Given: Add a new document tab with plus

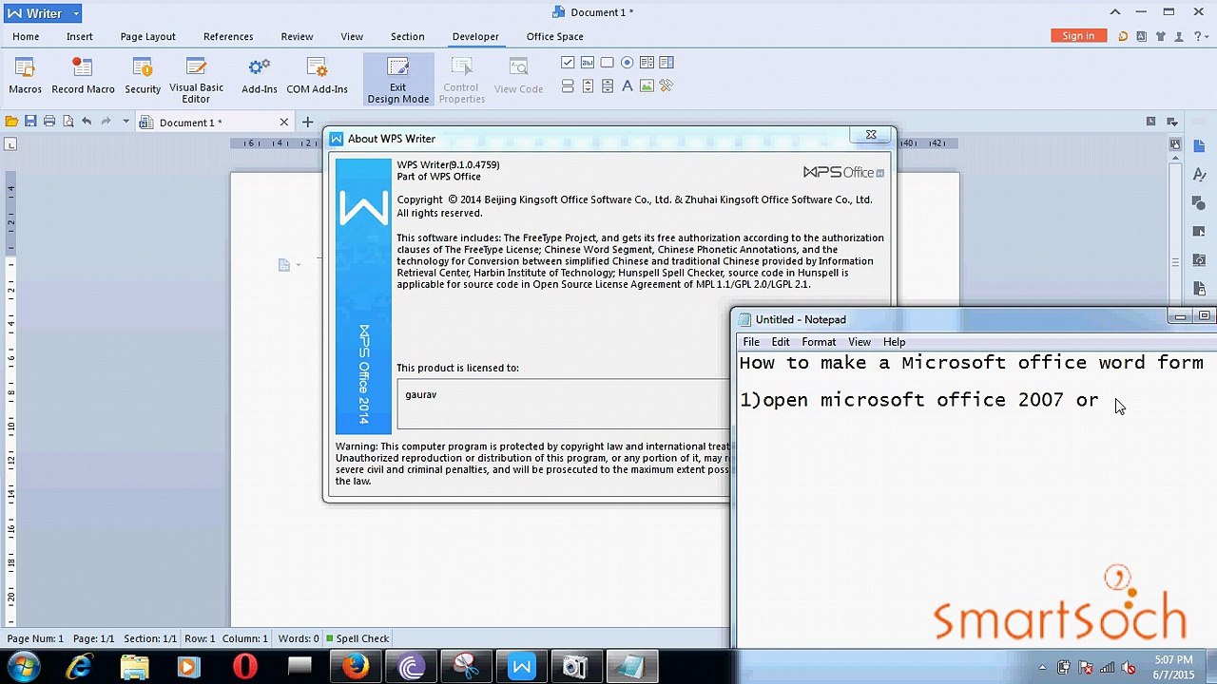Looking at the screenshot, I should click(x=307, y=122).
